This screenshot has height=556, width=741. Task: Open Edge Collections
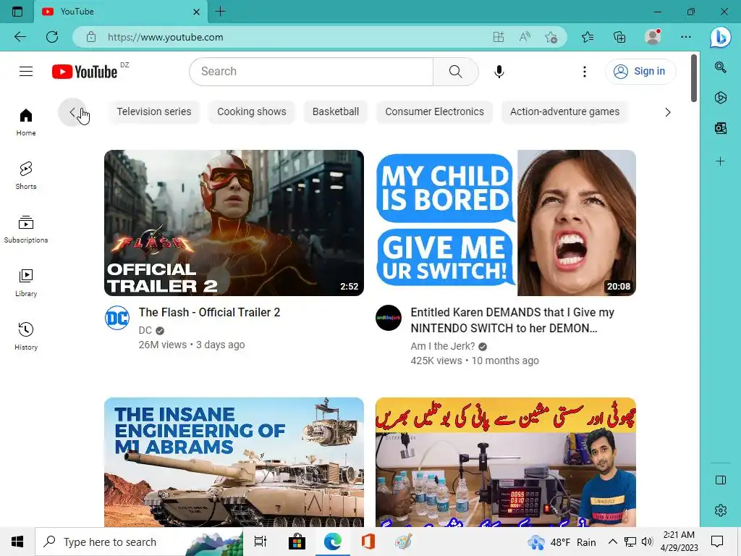619,37
